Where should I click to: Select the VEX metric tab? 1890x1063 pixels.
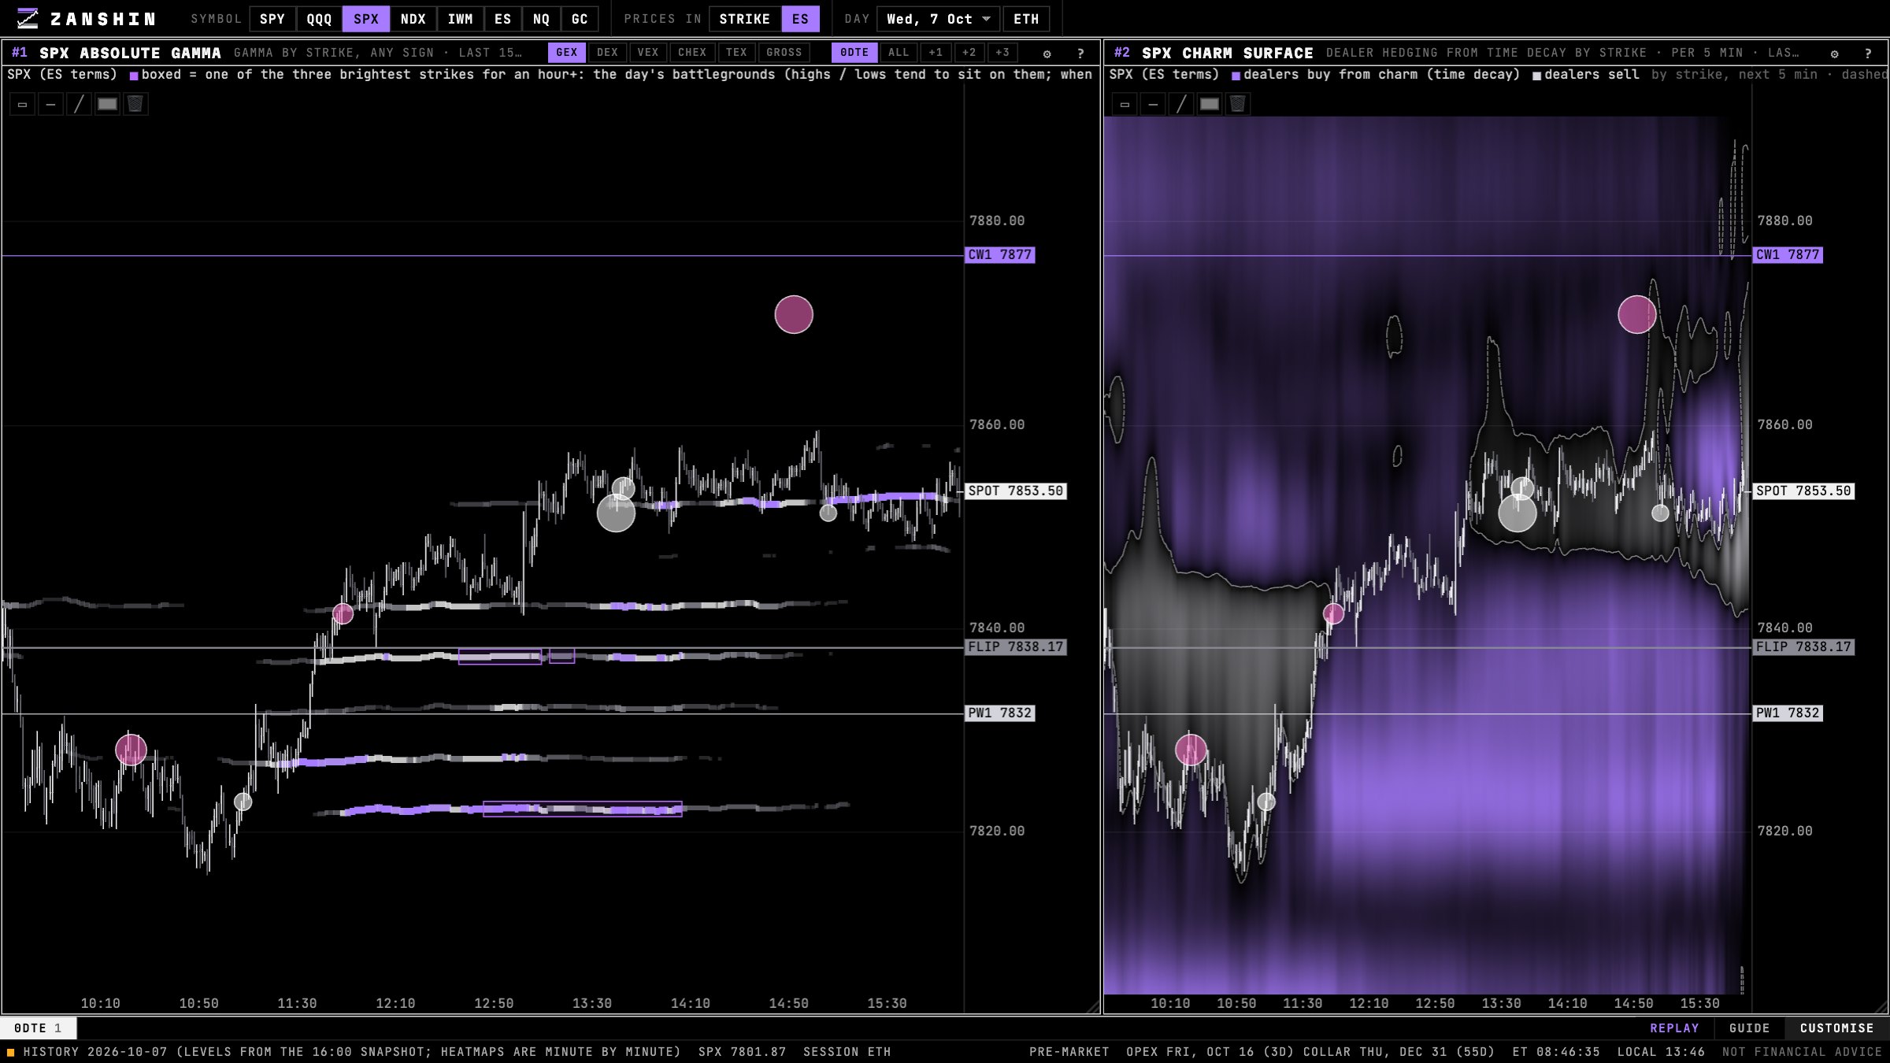point(648,53)
